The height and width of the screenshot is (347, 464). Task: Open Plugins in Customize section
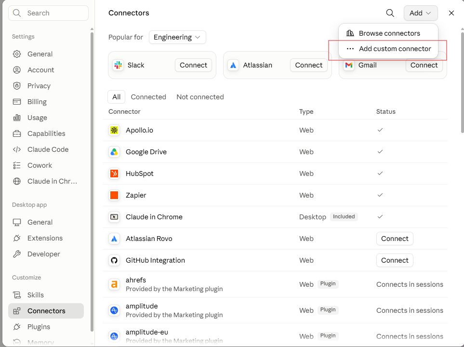point(46,327)
